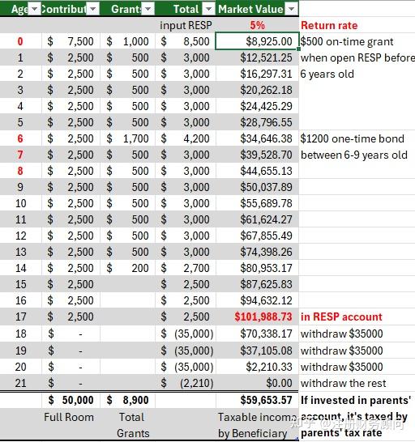Open the Total column filter dropdown

209,9
